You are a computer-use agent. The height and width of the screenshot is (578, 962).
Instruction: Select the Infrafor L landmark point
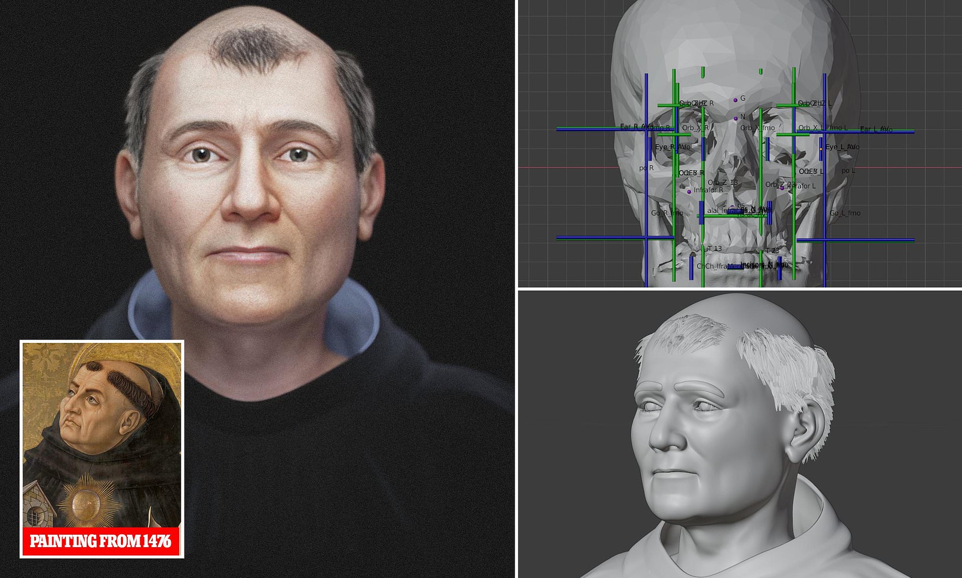click(x=782, y=188)
